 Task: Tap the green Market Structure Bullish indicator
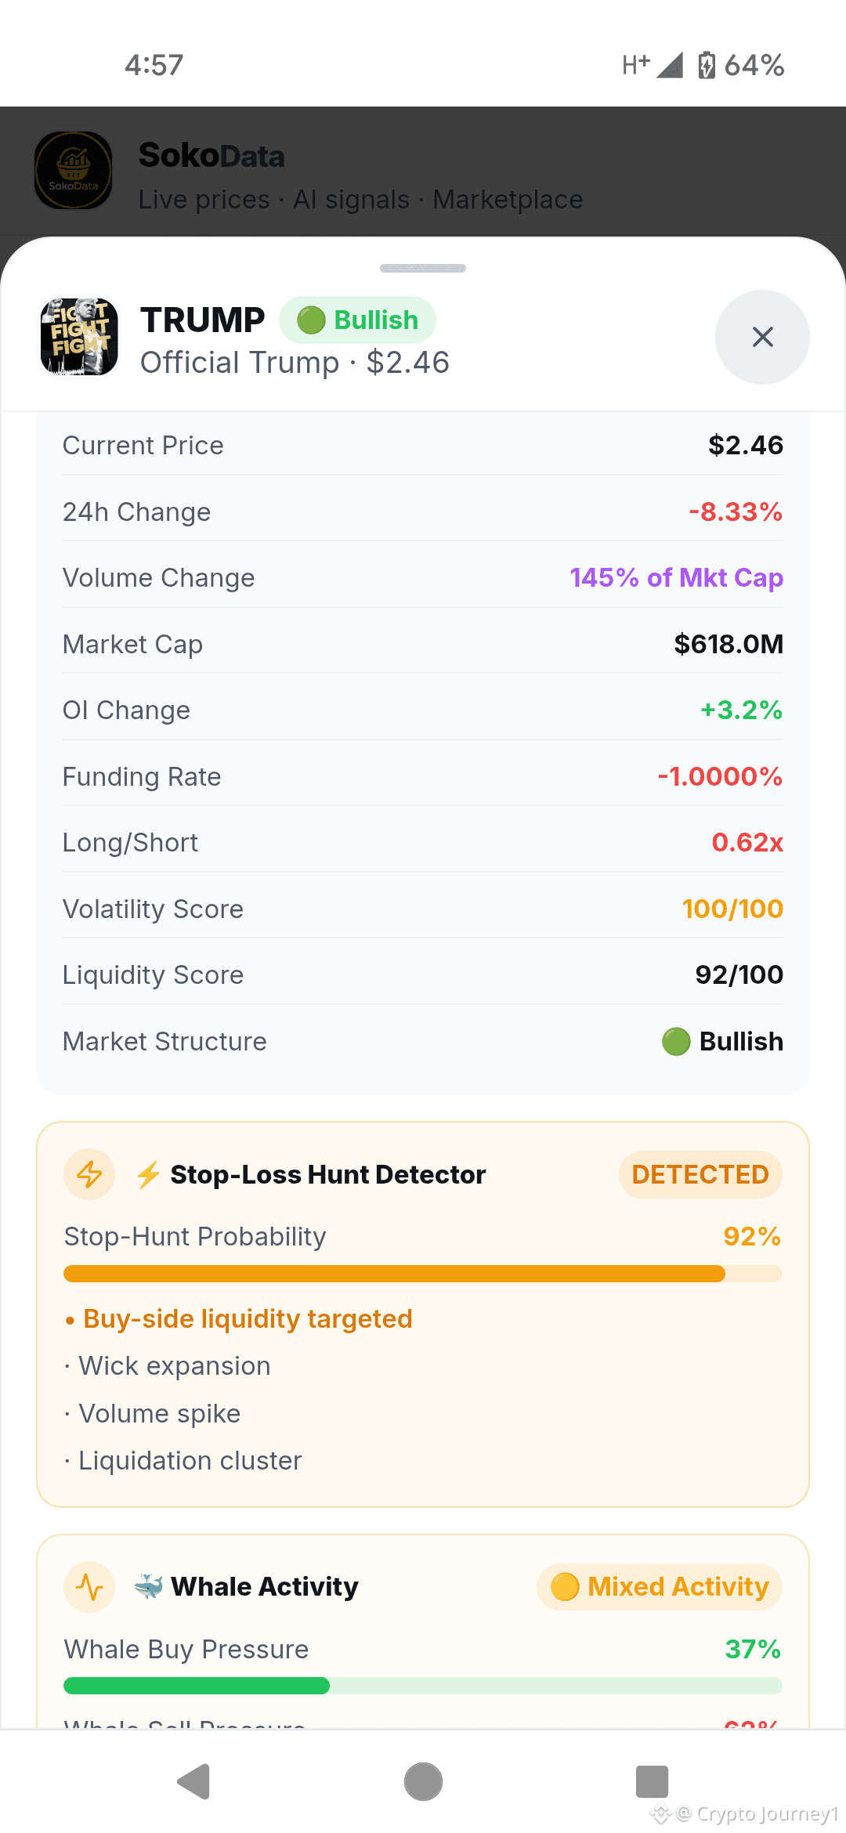[x=676, y=1042]
